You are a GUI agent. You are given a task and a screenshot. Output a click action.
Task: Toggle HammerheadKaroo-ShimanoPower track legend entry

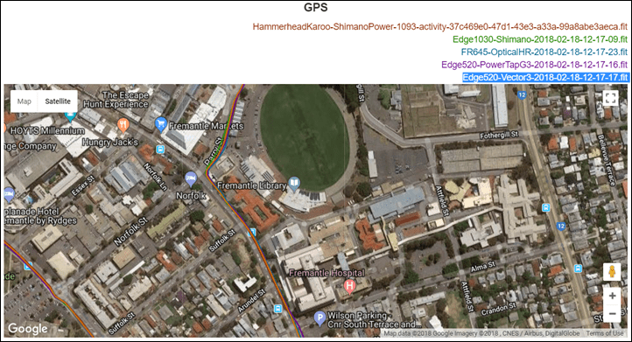(x=440, y=27)
